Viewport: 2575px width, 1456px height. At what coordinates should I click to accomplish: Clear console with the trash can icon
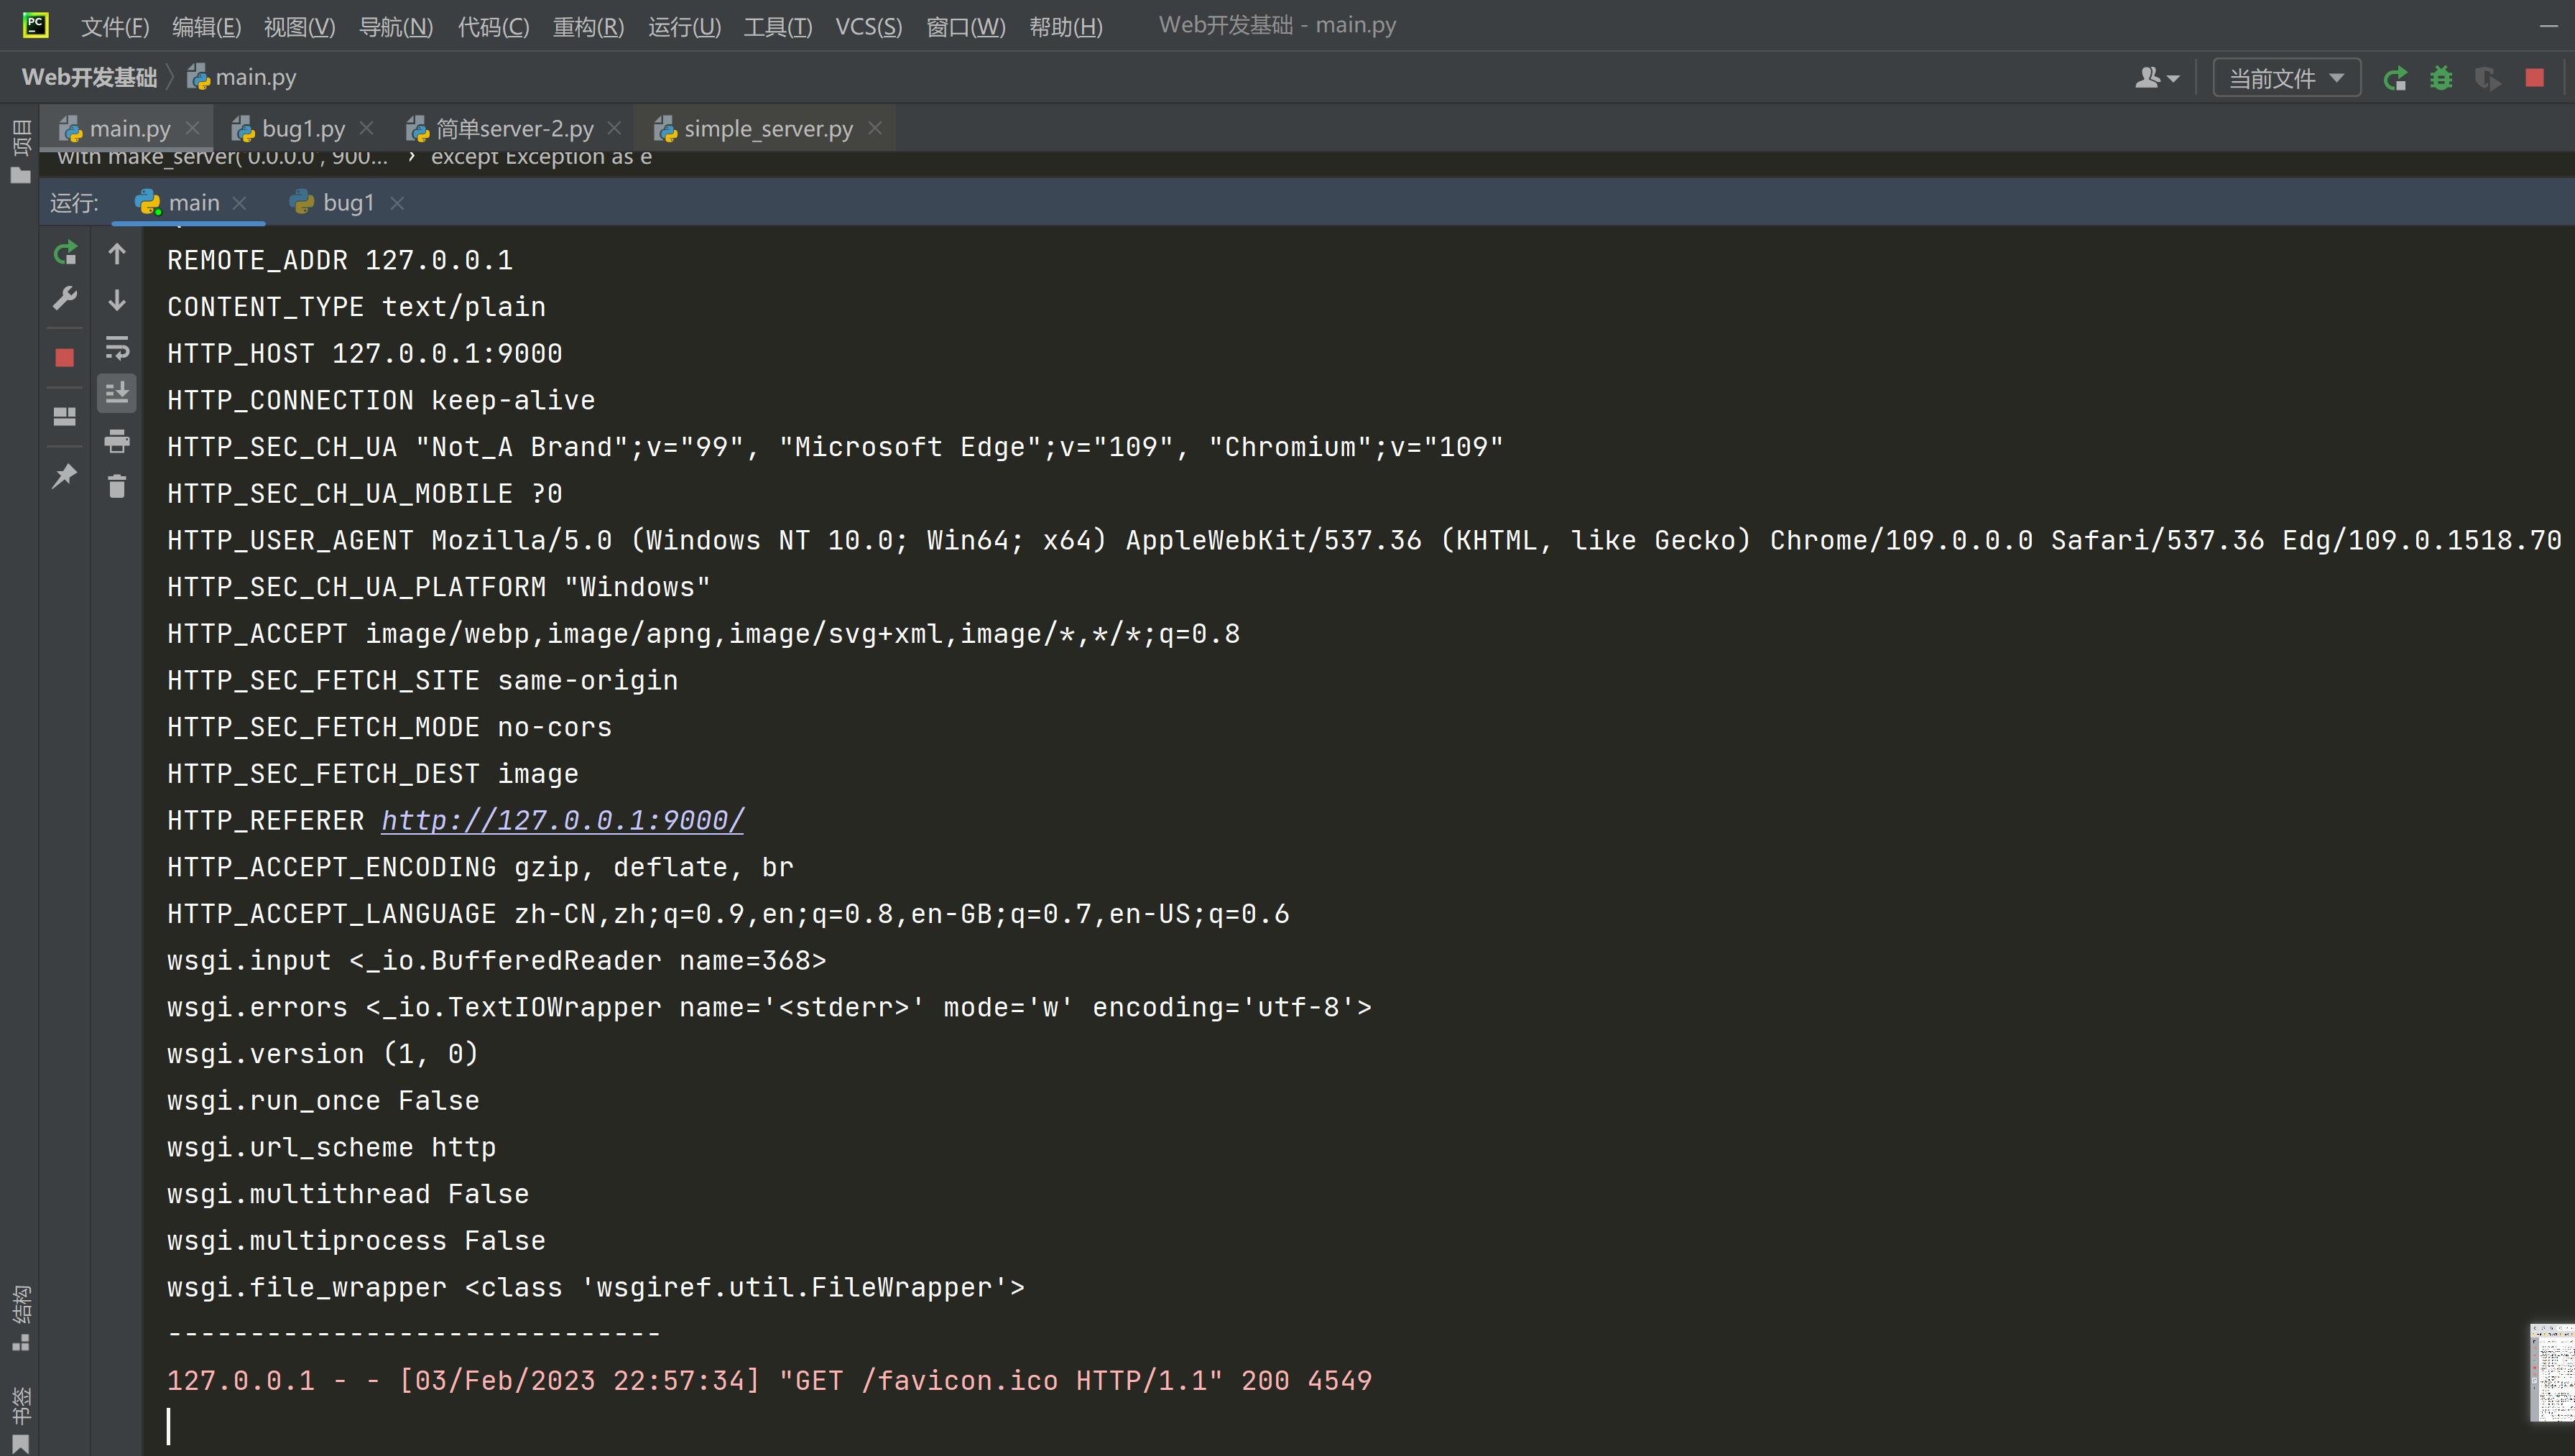pyautogui.click(x=117, y=487)
